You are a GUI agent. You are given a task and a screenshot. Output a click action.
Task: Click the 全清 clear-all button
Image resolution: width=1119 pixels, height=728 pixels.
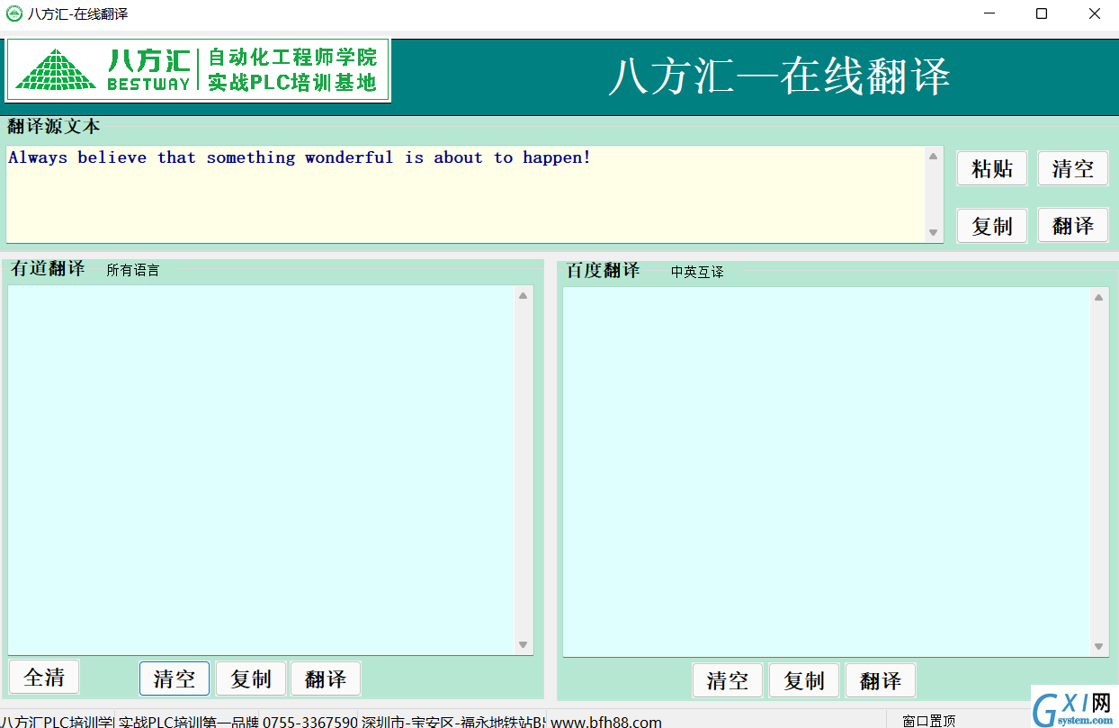[44, 677]
